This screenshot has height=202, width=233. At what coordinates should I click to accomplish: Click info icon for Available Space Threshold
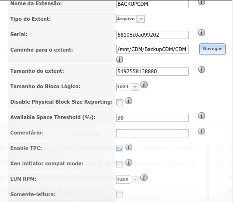202,116
